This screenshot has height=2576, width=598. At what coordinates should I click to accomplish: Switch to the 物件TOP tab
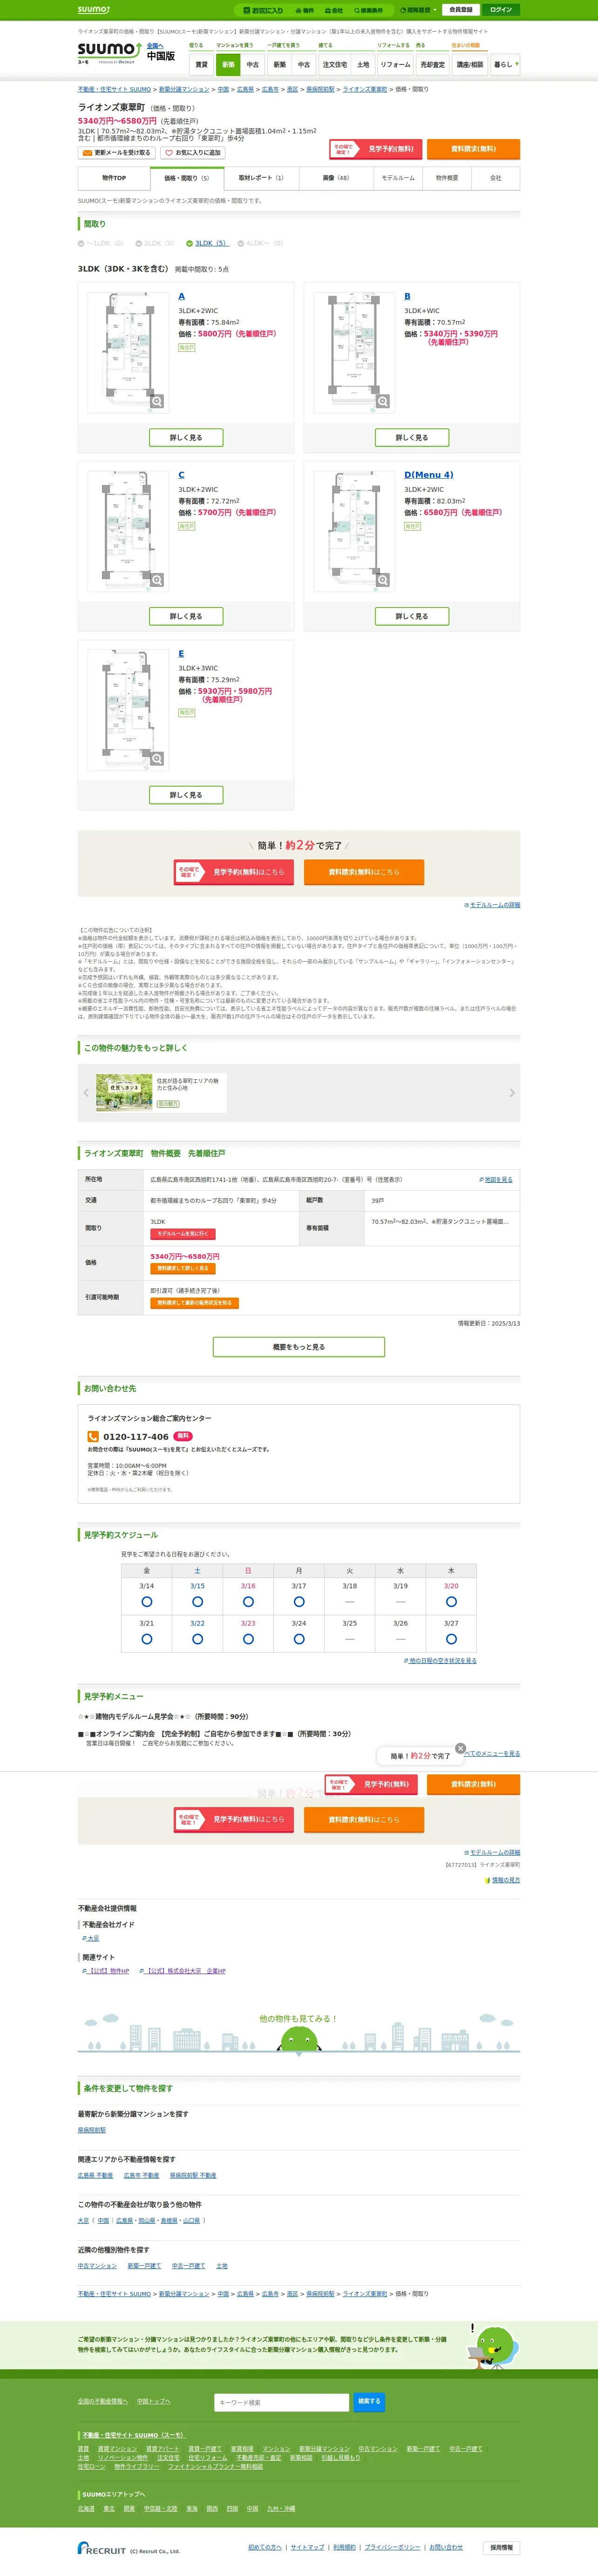(114, 178)
